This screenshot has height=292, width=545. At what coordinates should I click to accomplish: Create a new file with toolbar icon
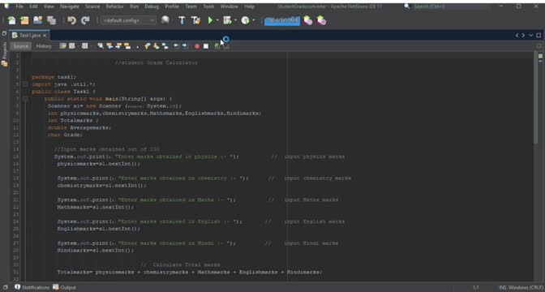pos(12,20)
